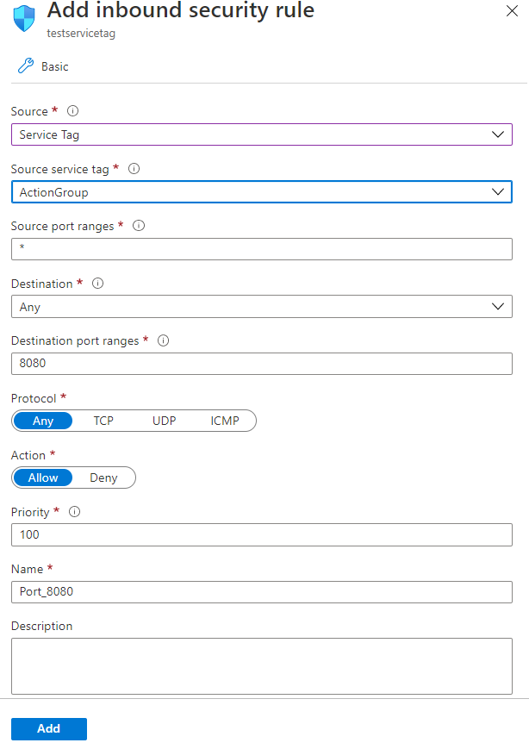Open the Source dropdown showing Service Tag
Image resolution: width=529 pixels, height=749 pixels.
coord(497,134)
